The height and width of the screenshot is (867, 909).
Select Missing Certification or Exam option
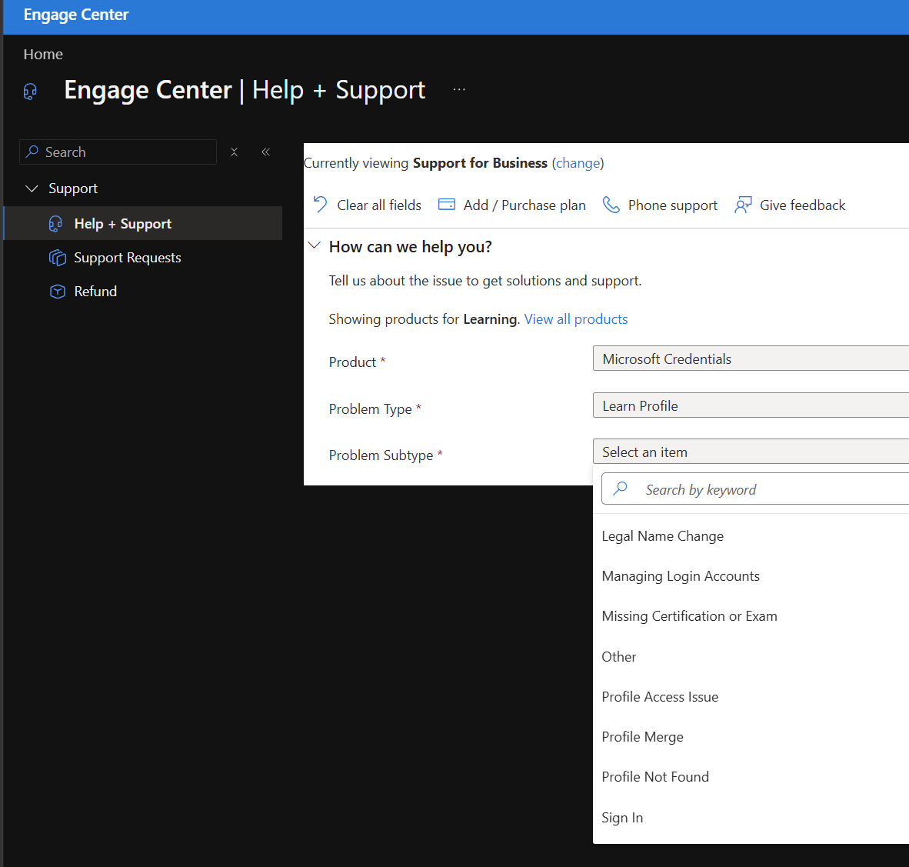click(751, 616)
